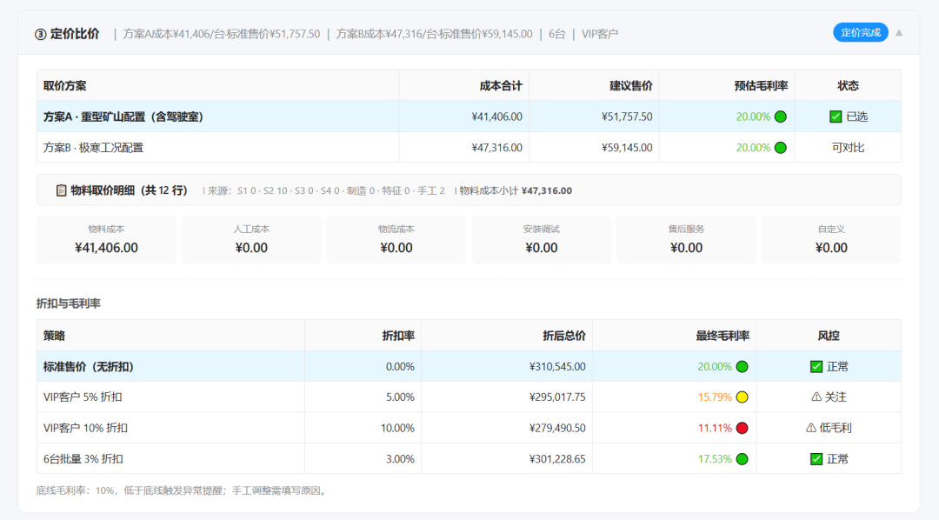Click the 定价完成 button
The width and height of the screenshot is (939, 520).
pyautogui.click(x=860, y=32)
